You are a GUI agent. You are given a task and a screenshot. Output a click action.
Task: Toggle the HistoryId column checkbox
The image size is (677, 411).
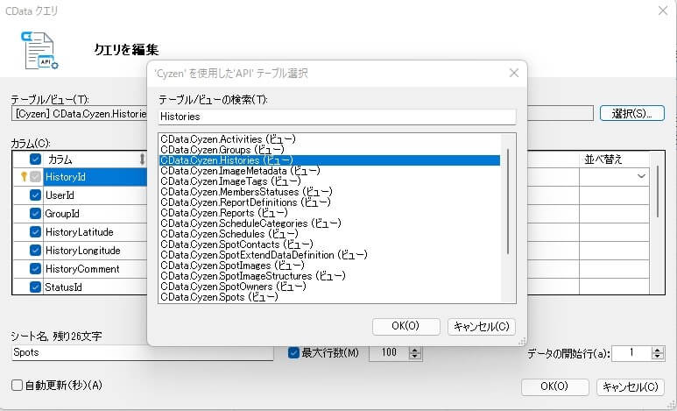(35, 176)
